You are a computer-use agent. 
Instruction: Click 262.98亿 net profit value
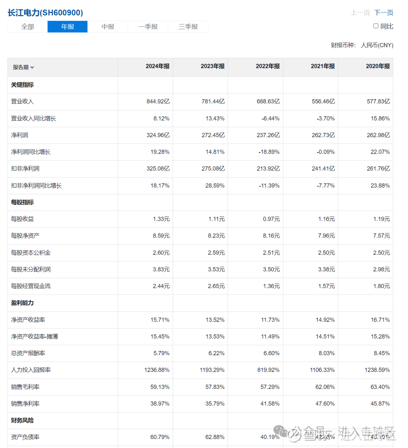(378, 135)
